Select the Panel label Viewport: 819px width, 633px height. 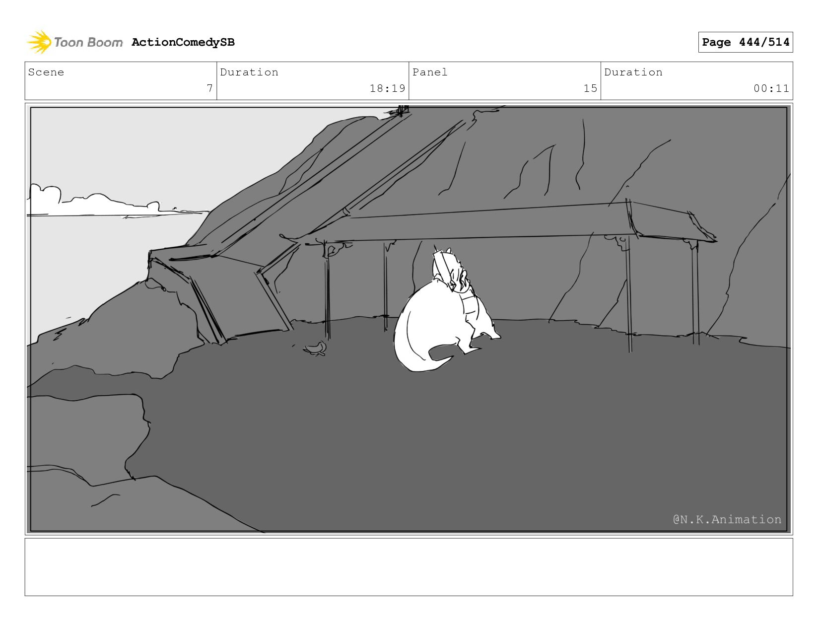[430, 72]
